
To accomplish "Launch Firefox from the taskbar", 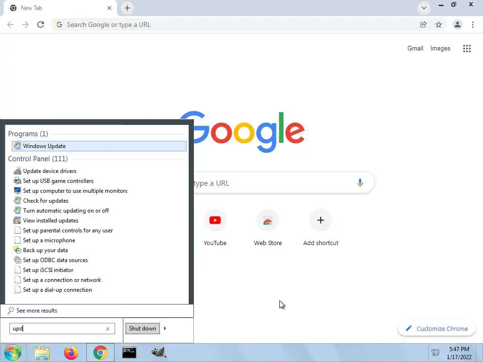I will 71,353.
